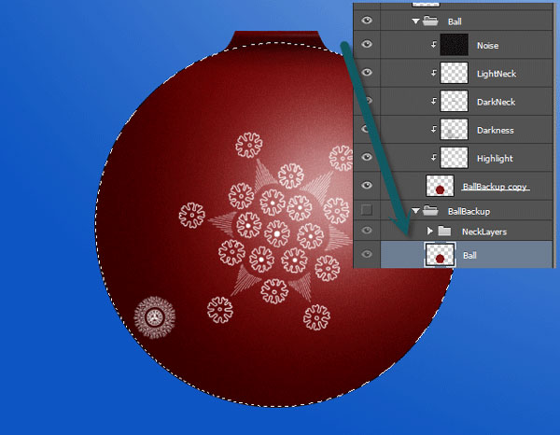Click the BallBackup group folder icon
Viewport: 560px width, 435px height.
tap(430, 210)
